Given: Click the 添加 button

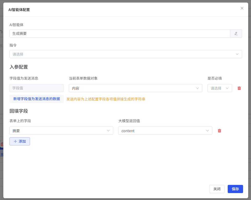Looking at the screenshot, I should point(20,141).
